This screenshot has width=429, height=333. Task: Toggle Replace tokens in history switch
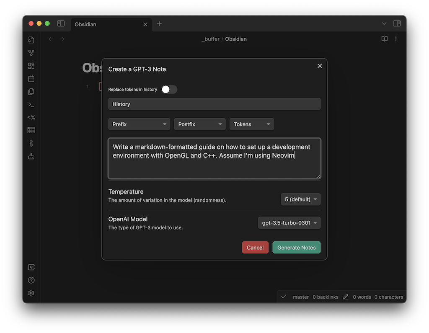point(169,90)
